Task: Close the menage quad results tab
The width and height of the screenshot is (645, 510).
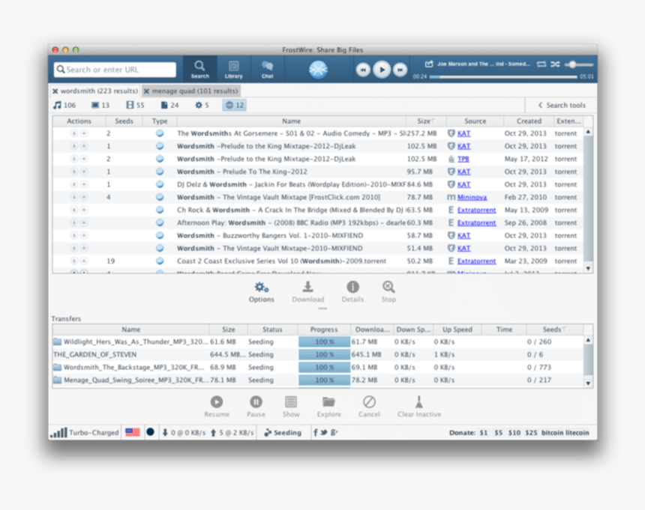Action: point(146,91)
